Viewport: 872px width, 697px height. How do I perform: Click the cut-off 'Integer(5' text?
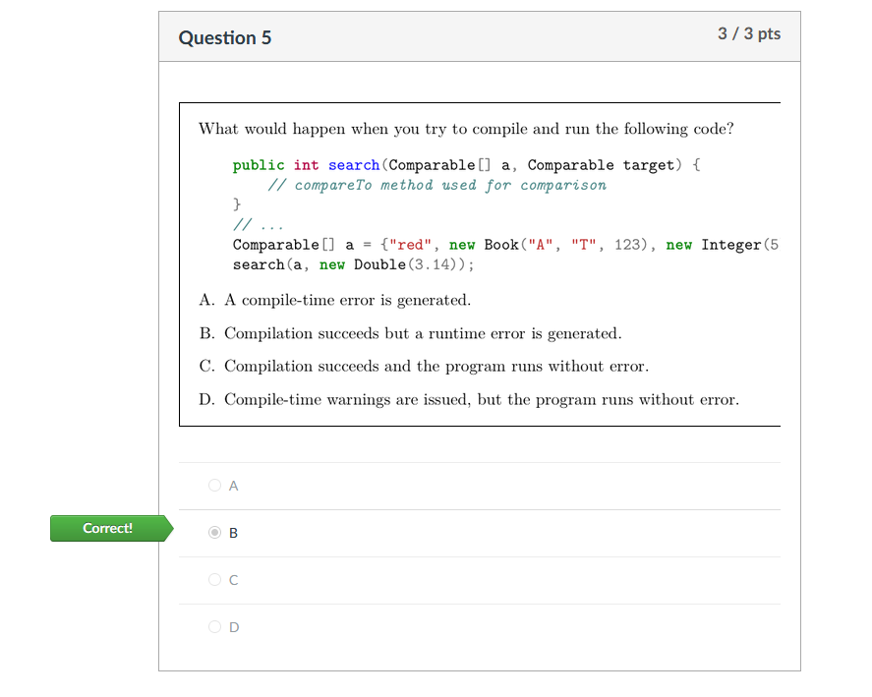[x=738, y=245]
